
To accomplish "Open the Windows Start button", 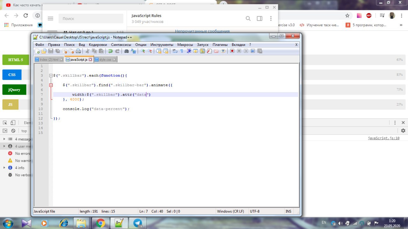I will [8, 223].
